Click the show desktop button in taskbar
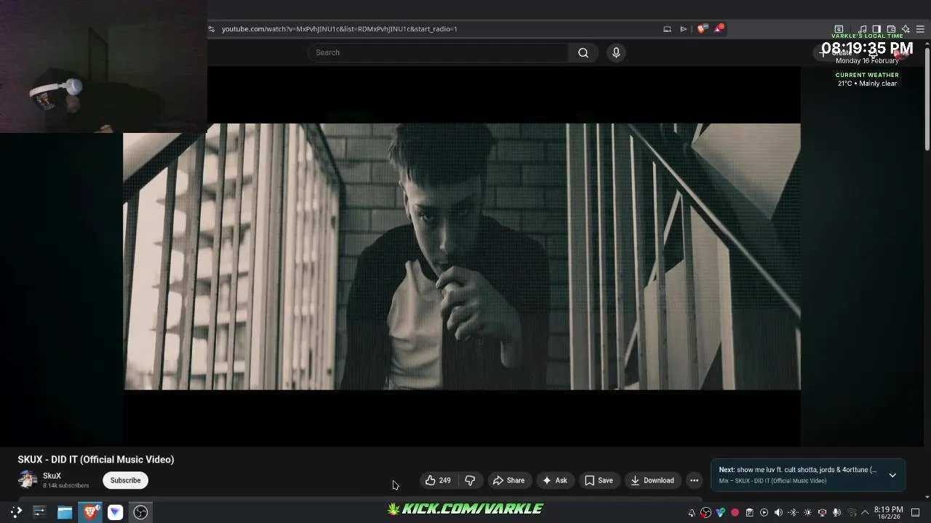 click(x=916, y=513)
